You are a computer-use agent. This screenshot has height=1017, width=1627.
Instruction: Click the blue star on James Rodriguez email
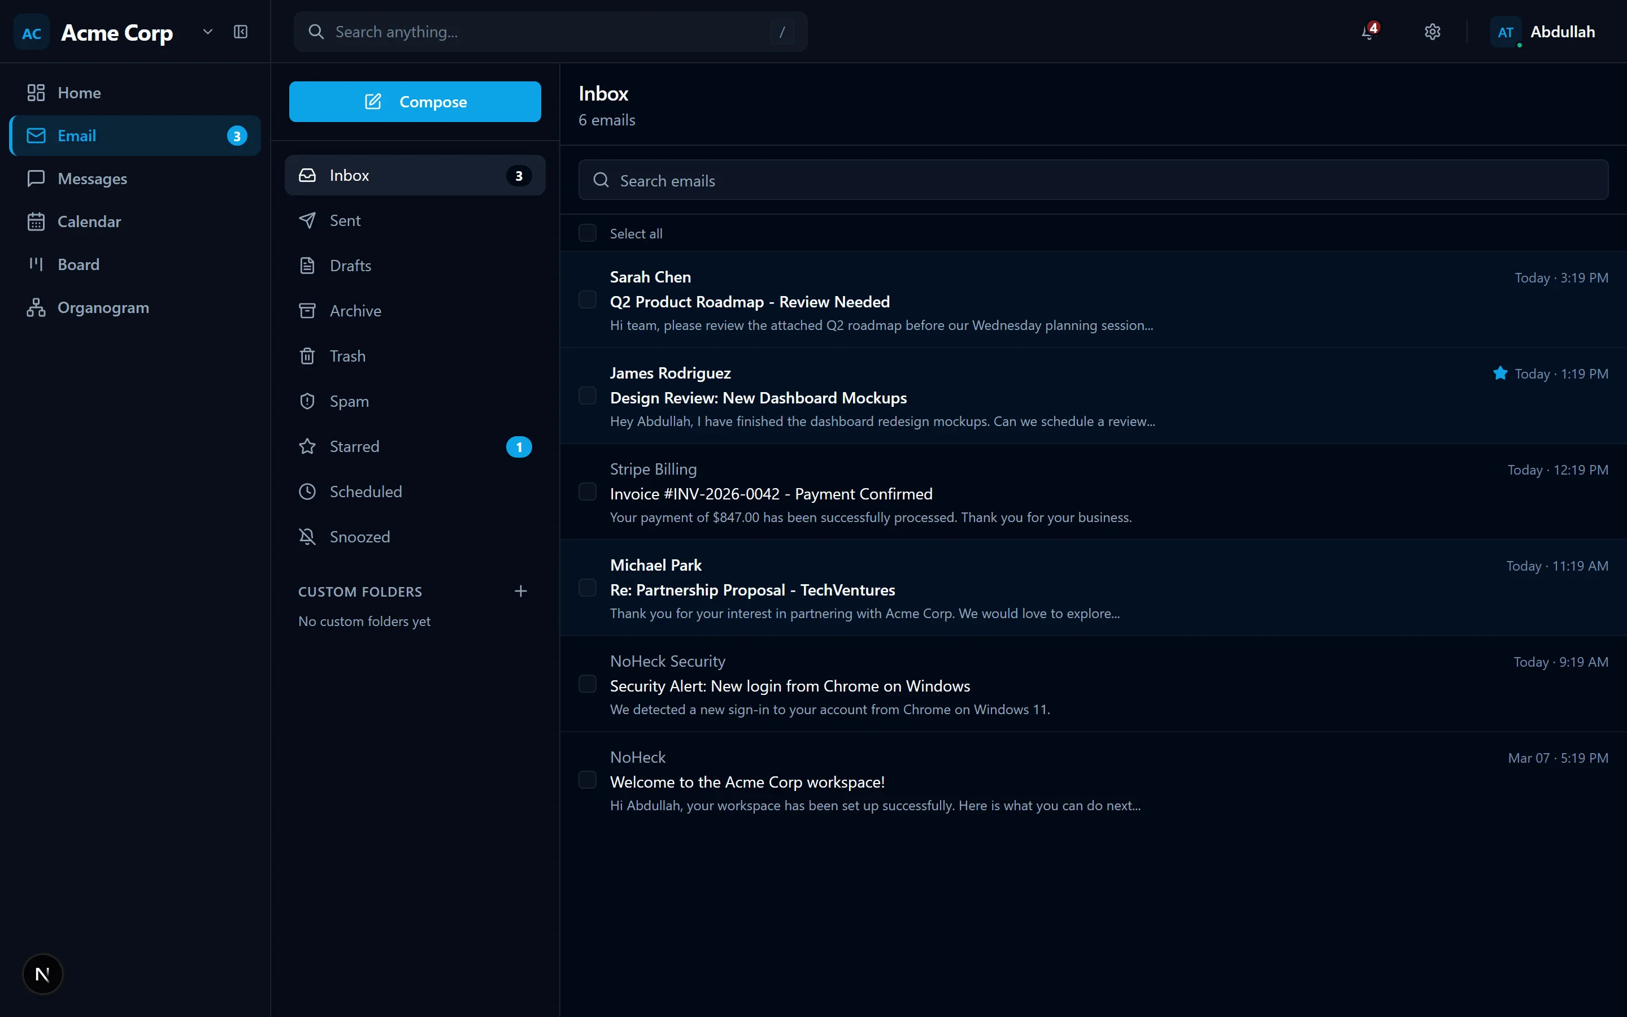[1500, 373]
